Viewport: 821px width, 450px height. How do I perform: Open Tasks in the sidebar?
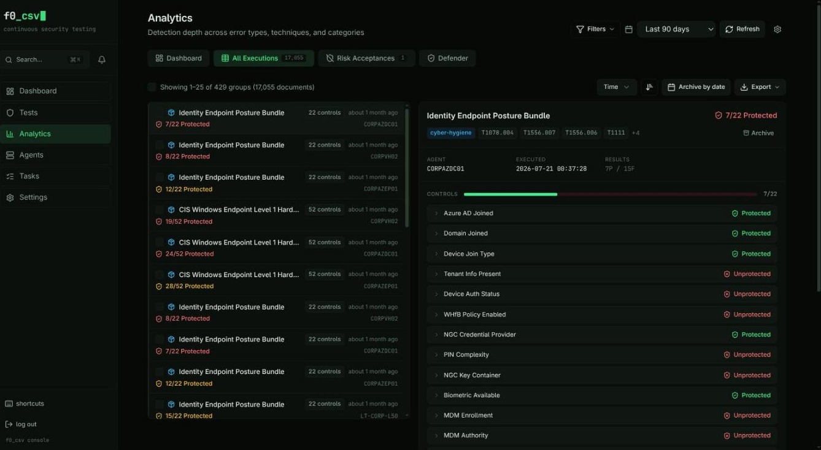click(x=56, y=176)
